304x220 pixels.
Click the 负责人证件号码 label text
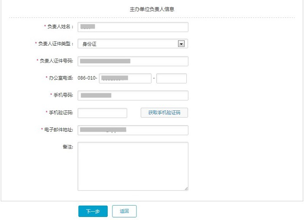(57, 61)
